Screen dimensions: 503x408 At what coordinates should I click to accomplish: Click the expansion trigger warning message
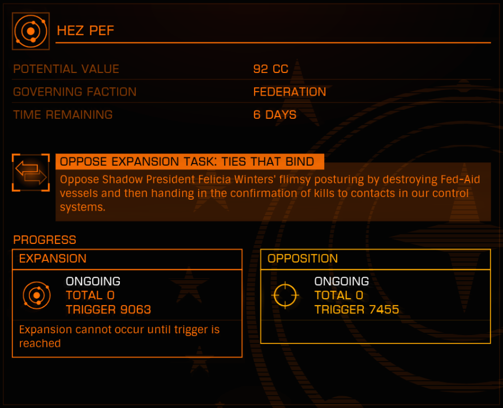tap(119, 336)
